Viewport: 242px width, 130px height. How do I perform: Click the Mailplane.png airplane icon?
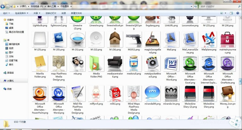[x=209, y=39]
